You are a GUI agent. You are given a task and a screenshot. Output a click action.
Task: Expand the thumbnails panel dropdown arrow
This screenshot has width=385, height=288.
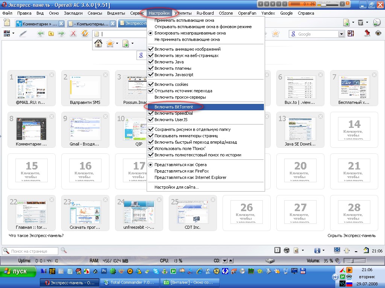click(x=13, y=33)
